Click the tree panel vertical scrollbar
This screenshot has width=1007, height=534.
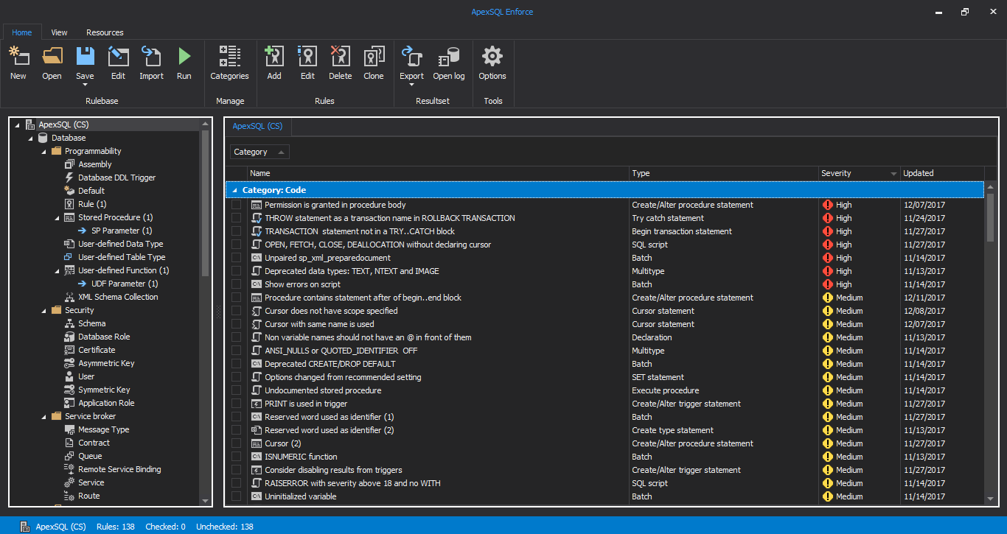[x=206, y=203]
